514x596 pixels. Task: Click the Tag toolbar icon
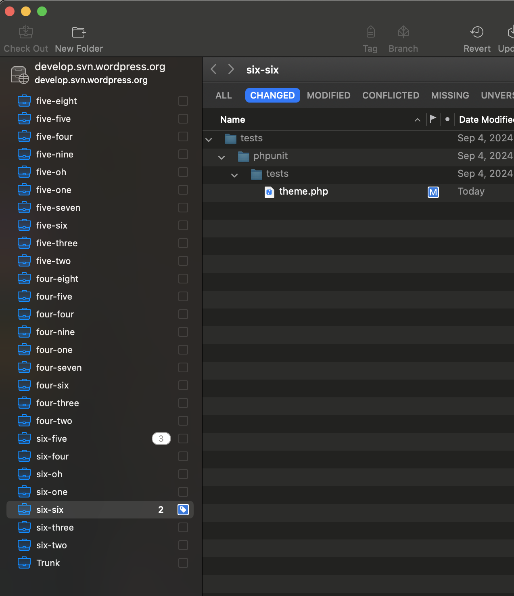[370, 32]
